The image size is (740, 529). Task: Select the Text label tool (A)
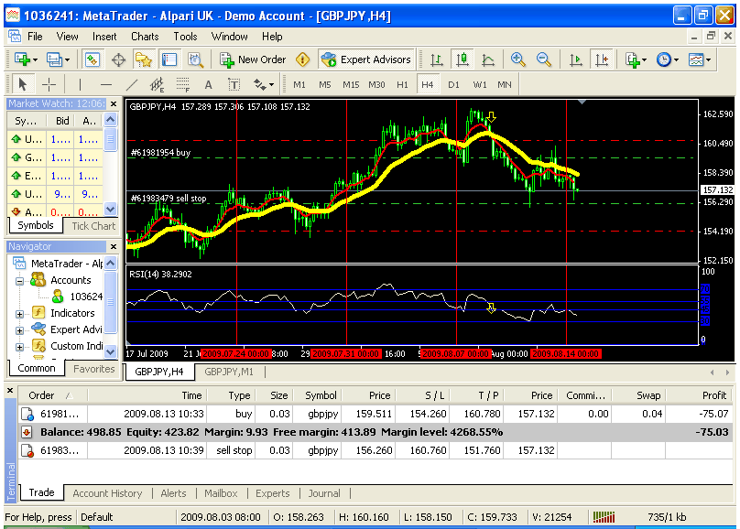[208, 85]
